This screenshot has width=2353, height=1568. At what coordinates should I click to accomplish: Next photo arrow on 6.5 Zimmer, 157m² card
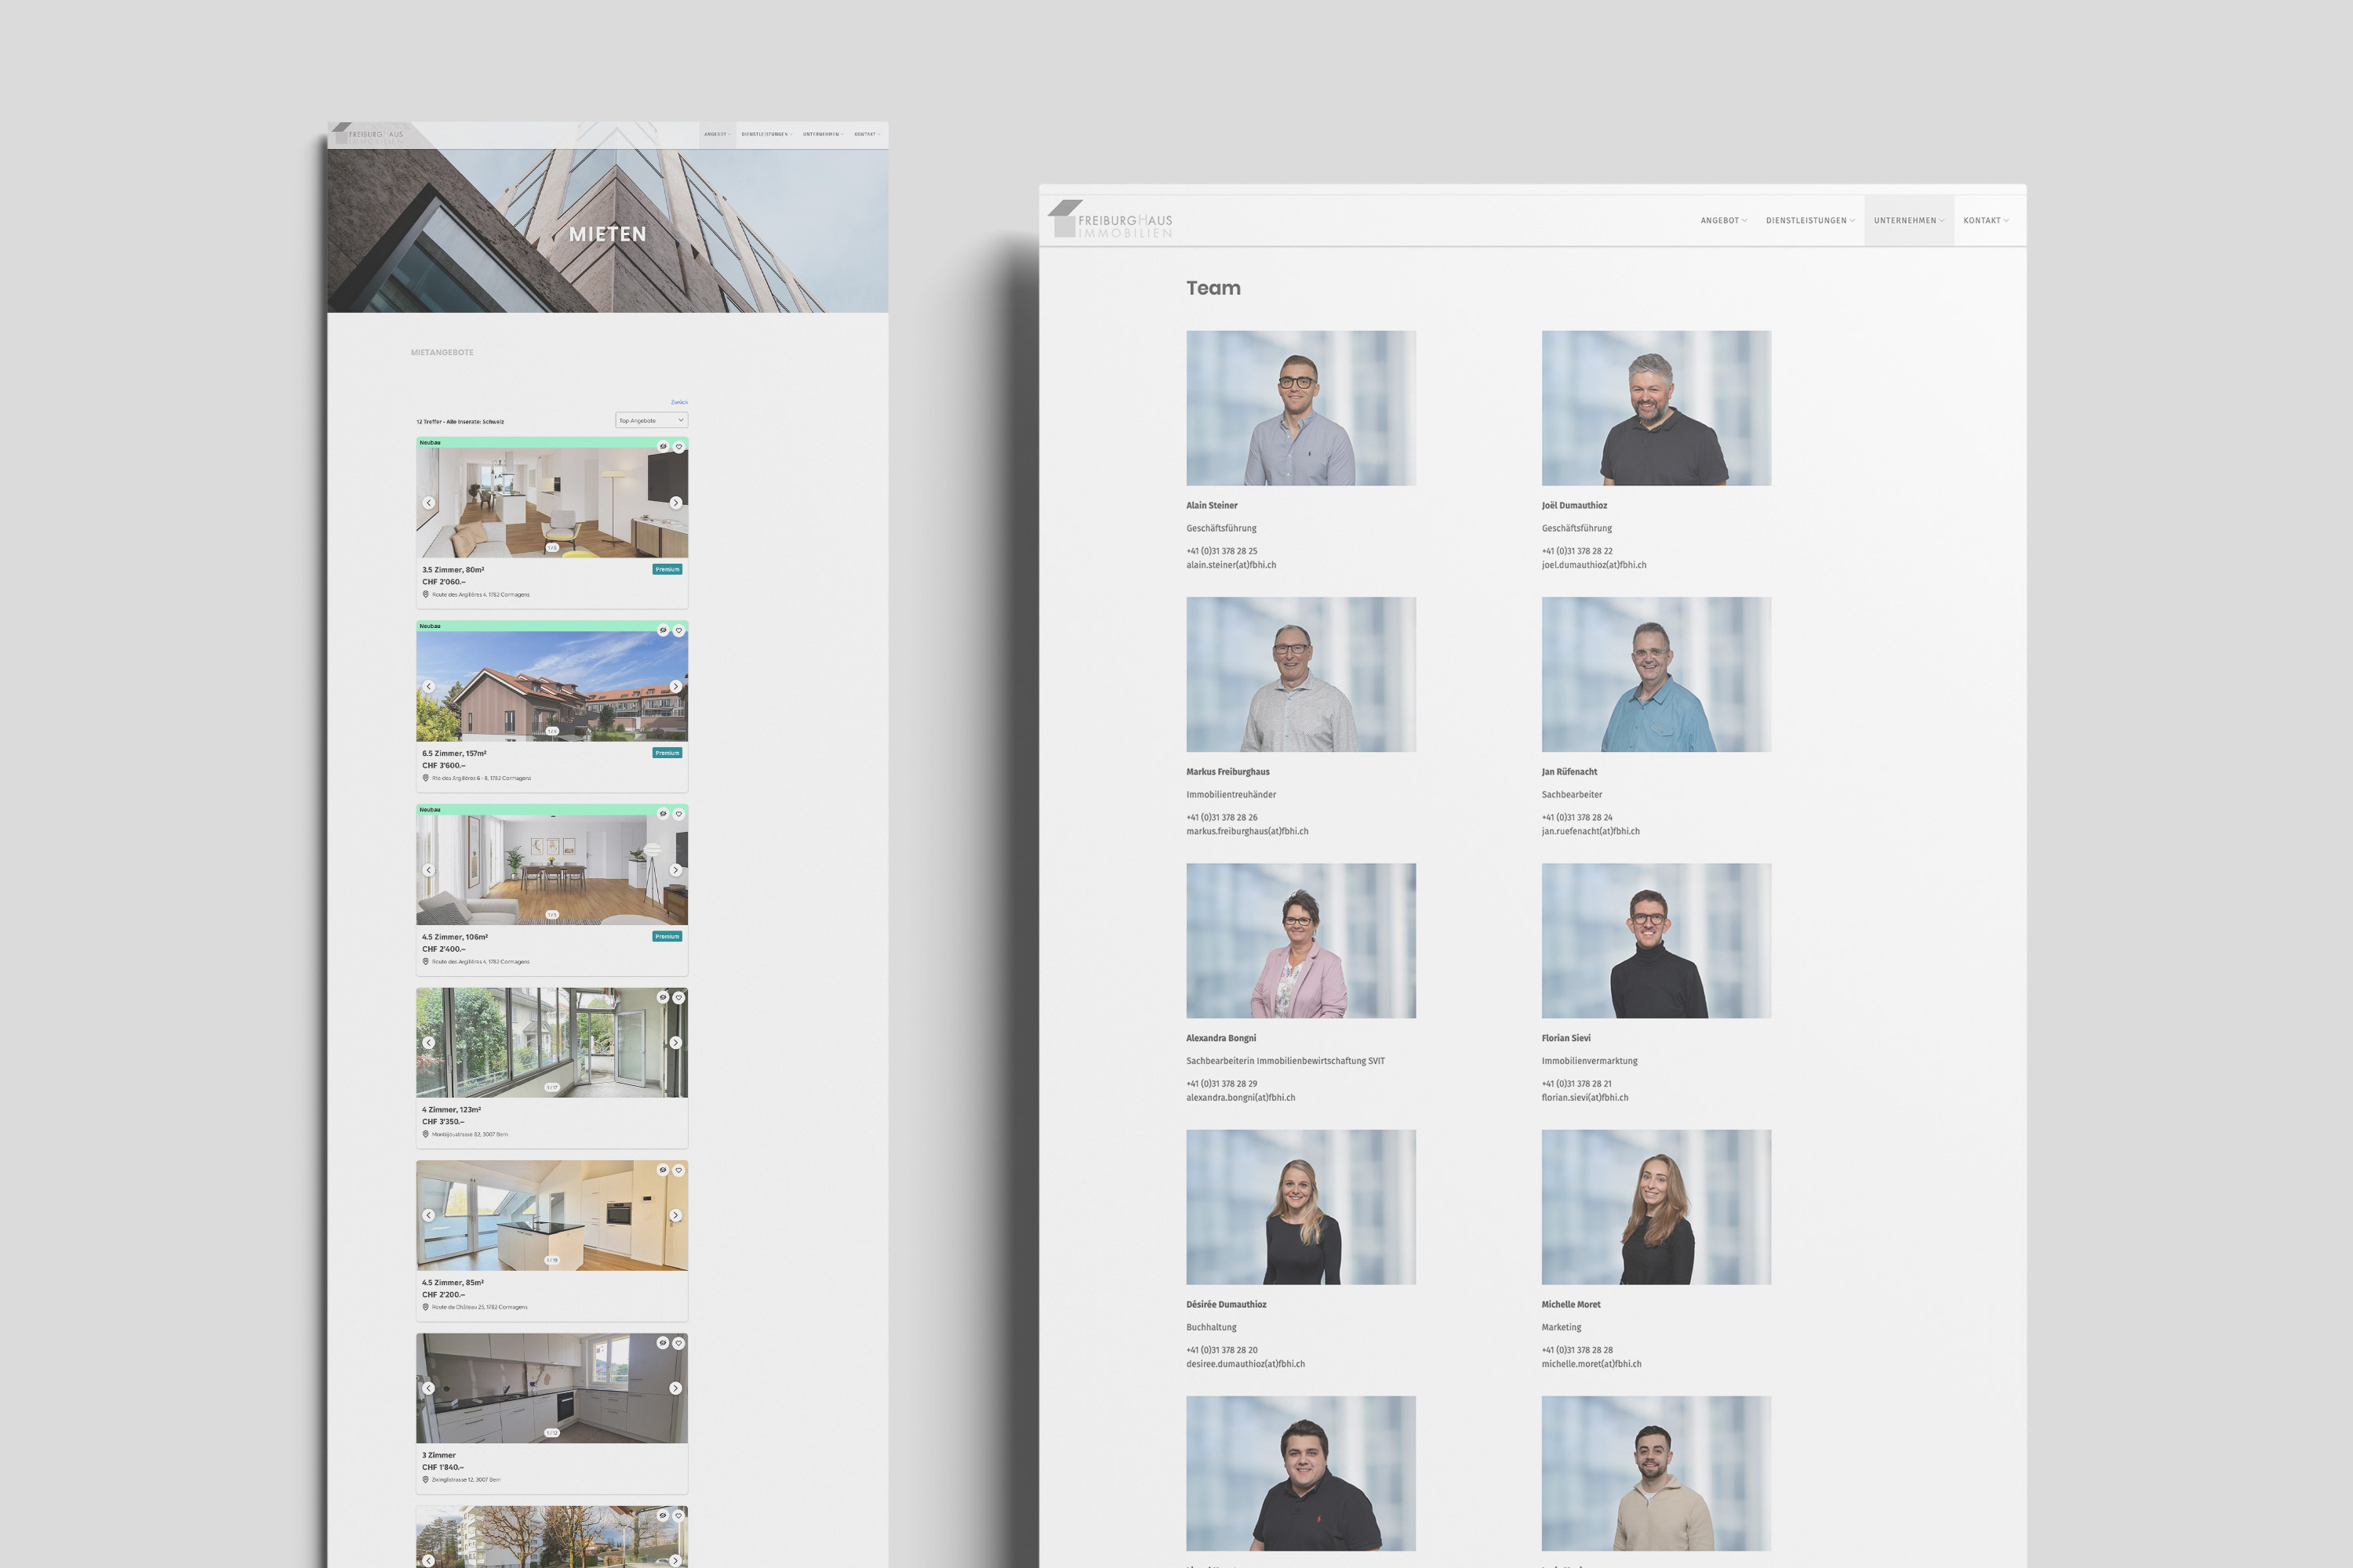[x=675, y=687]
